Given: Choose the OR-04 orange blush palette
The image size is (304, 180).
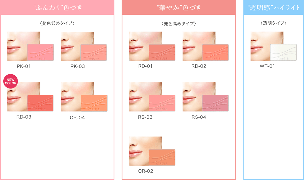Looking at the screenshot, I should click(94, 103).
